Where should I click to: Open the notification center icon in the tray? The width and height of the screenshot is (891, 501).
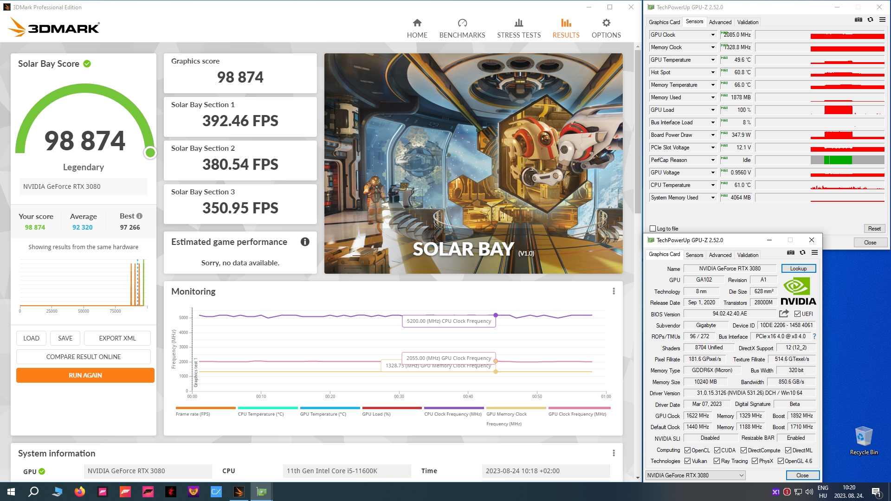point(876,492)
